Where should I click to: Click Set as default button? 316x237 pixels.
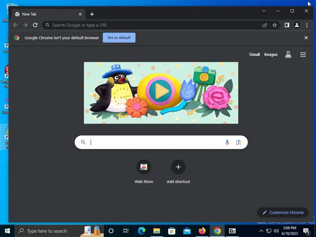pos(119,38)
